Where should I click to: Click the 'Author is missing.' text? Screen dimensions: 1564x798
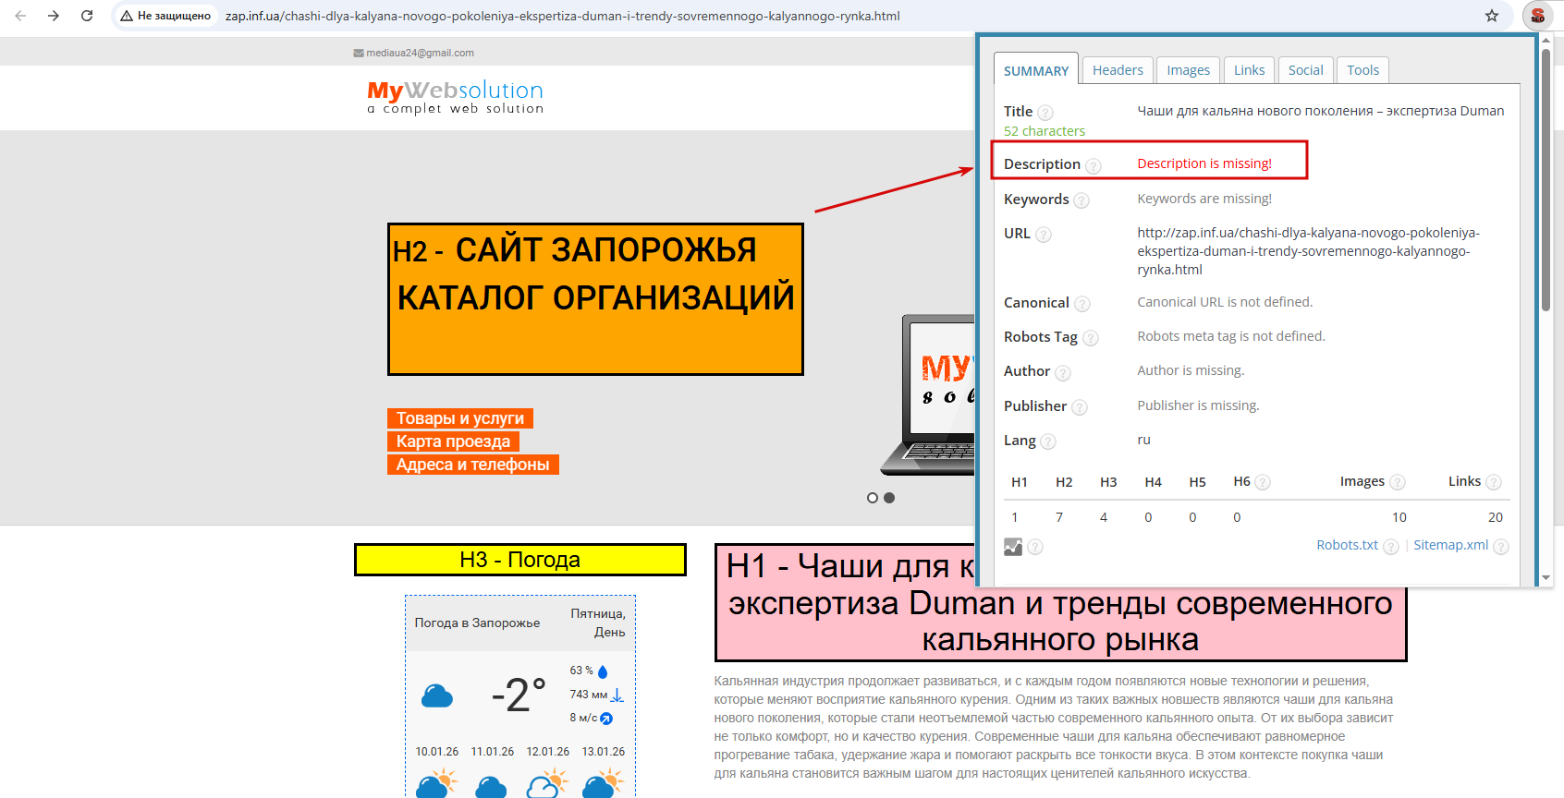(1191, 370)
